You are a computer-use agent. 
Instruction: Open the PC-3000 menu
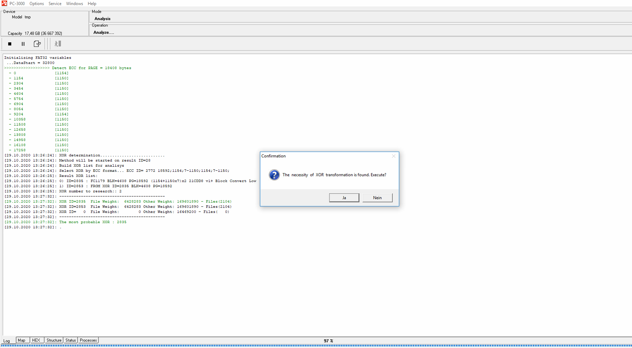pyautogui.click(x=17, y=4)
